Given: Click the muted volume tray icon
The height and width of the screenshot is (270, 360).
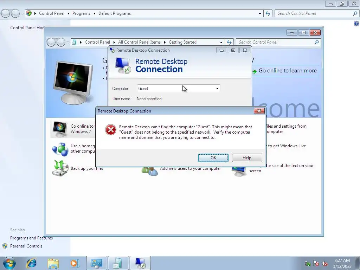Looking at the screenshot, I should [x=324, y=264].
